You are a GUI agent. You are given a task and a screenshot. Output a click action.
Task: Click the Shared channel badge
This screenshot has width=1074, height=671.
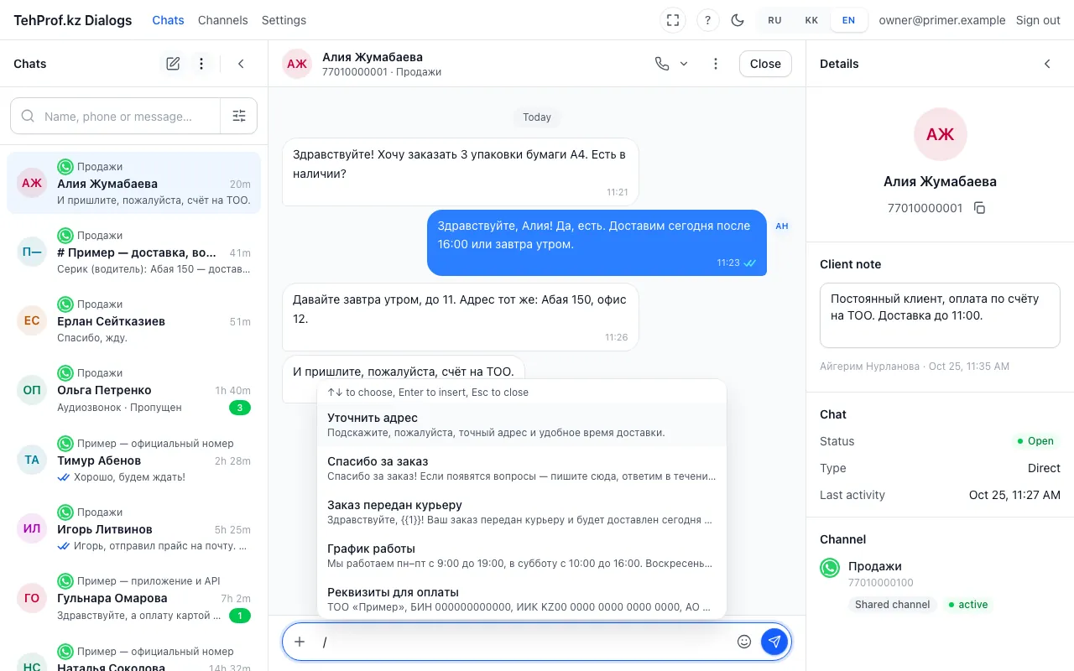[x=892, y=604]
